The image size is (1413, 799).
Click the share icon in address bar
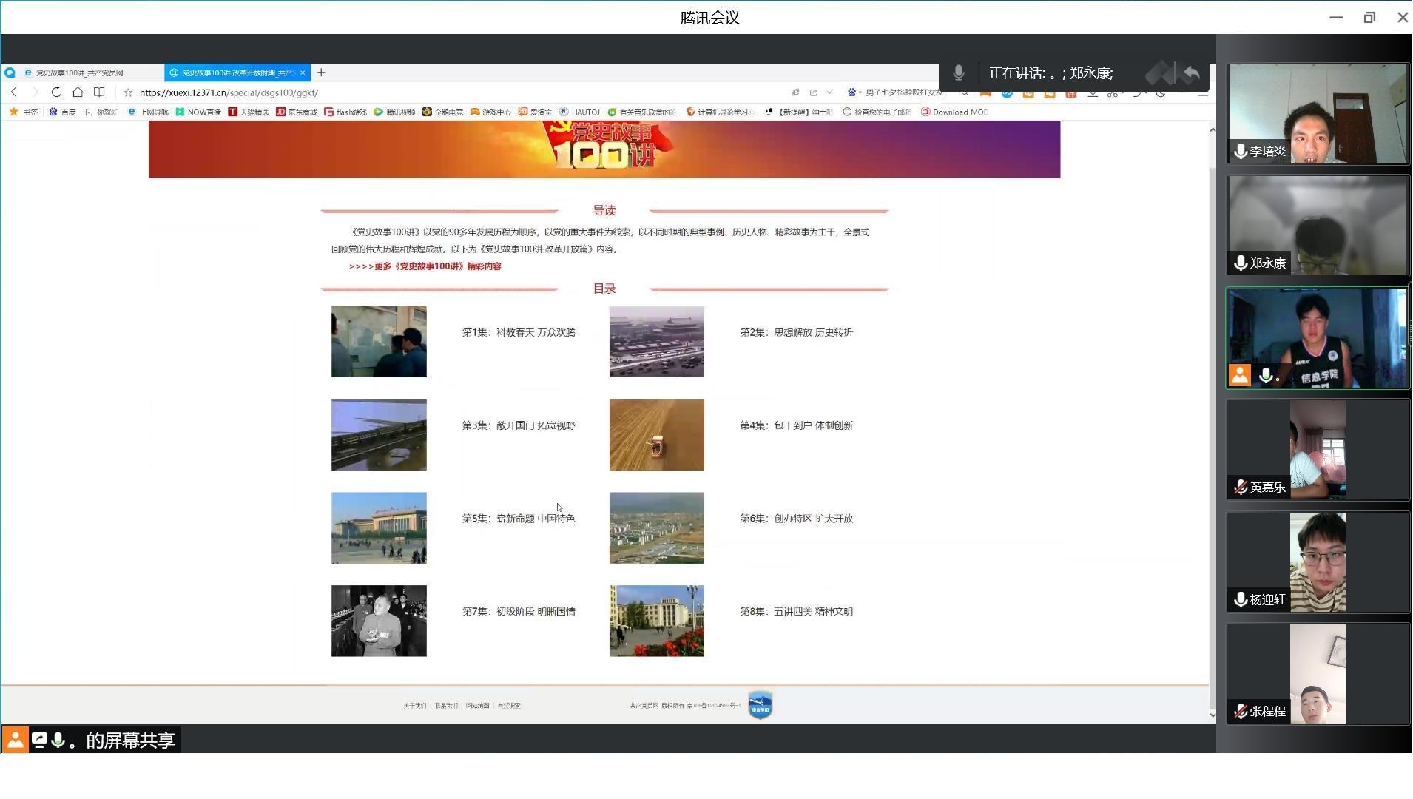813,92
